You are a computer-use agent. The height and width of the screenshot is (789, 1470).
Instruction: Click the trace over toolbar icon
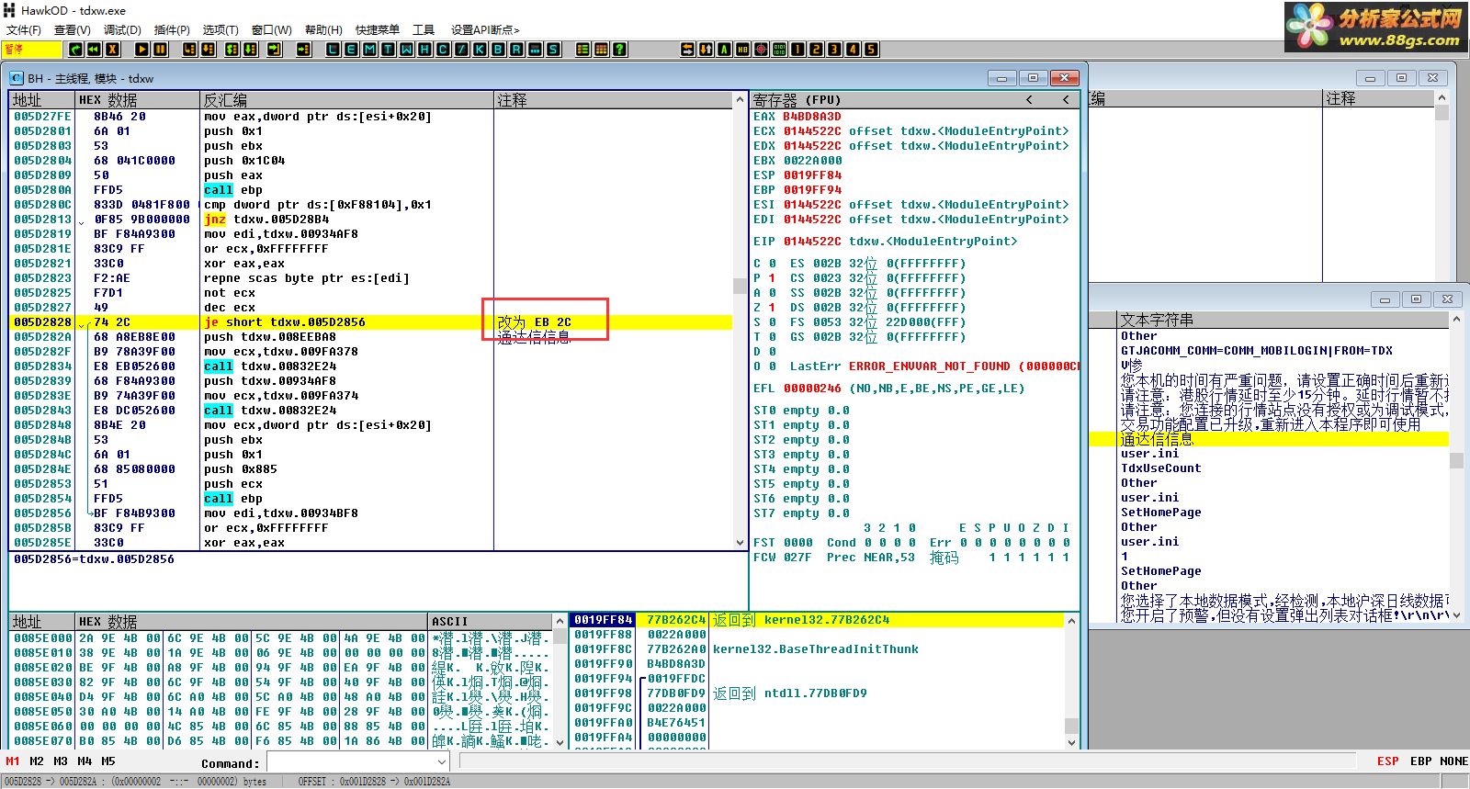(251, 50)
